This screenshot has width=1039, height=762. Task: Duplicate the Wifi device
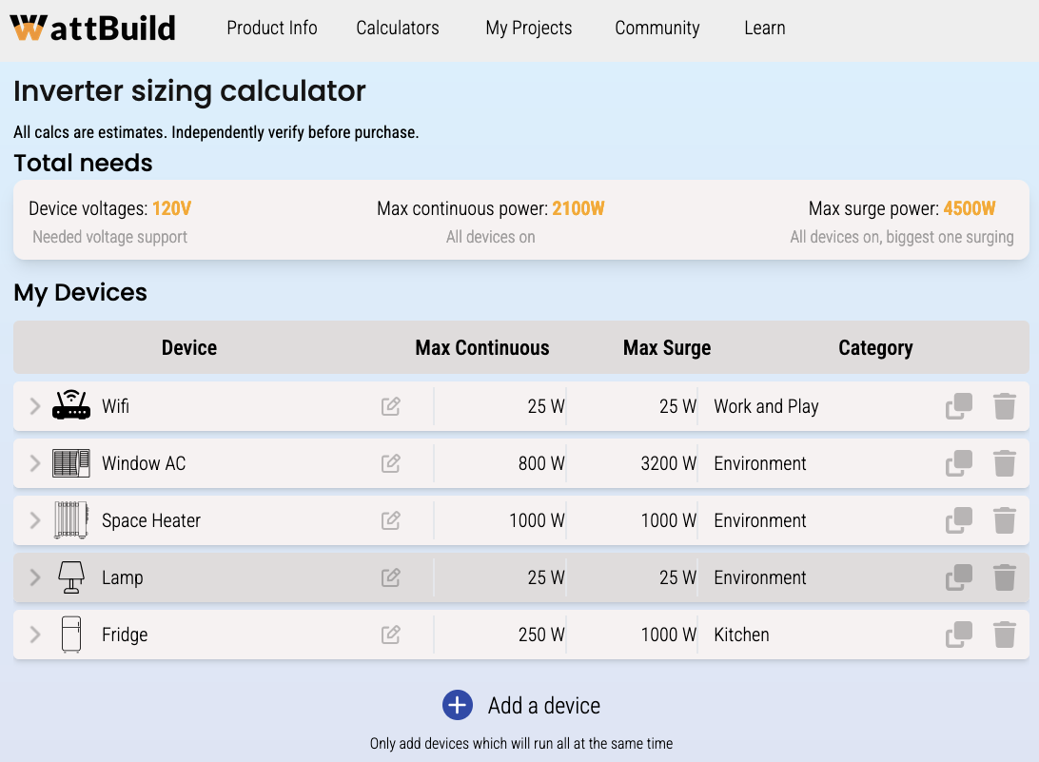pos(959,406)
